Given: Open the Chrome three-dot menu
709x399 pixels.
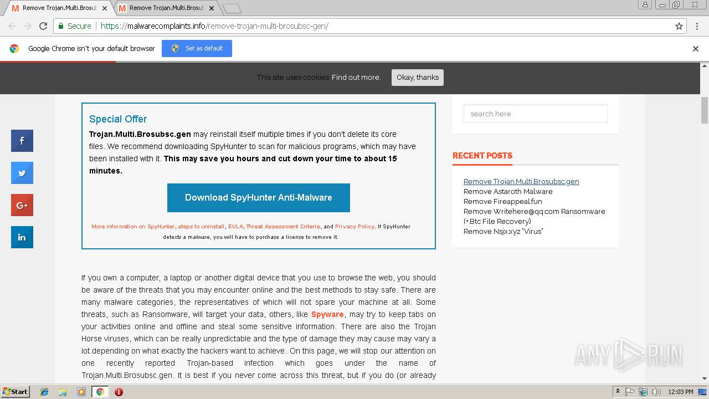Looking at the screenshot, I should (x=696, y=26).
